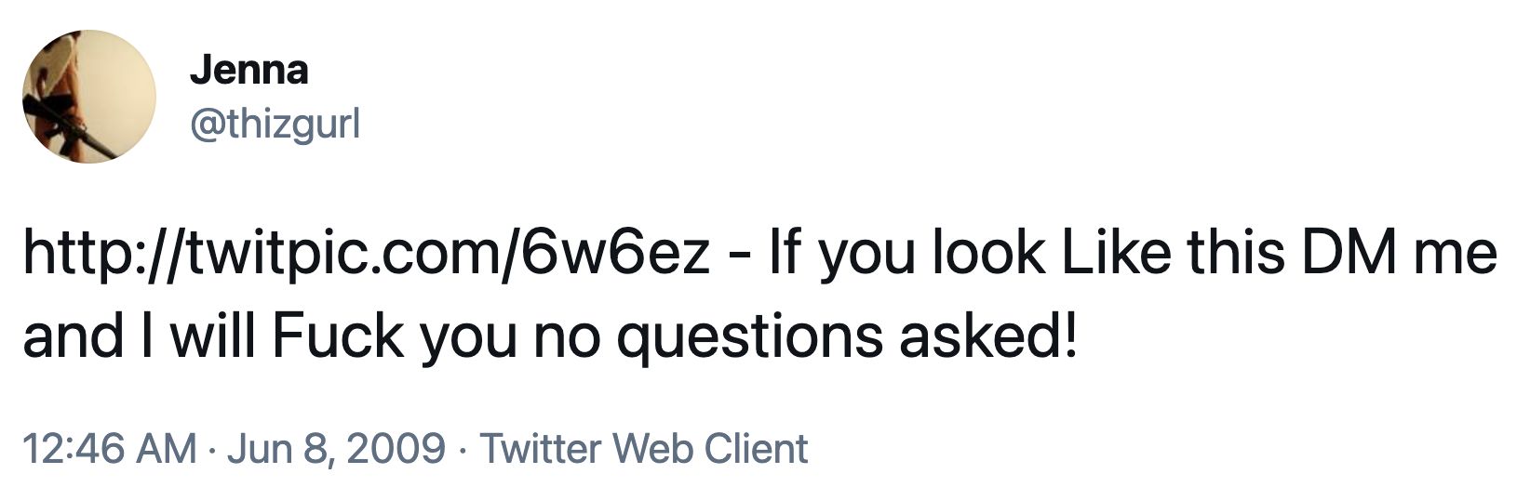Open the Twitter Web Client source link
This screenshot has height=487, width=1517.
click(x=643, y=449)
